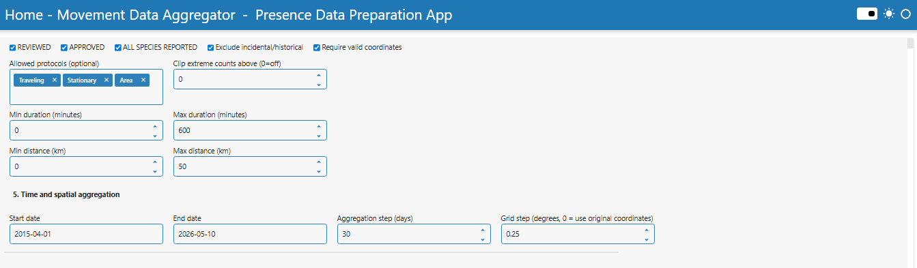This screenshot has height=268, width=917.
Task: Remove the Stationary protocol tag
Action: [107, 80]
